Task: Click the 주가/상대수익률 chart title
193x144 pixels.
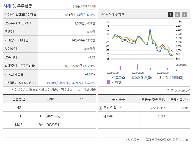Action: tap(112, 14)
